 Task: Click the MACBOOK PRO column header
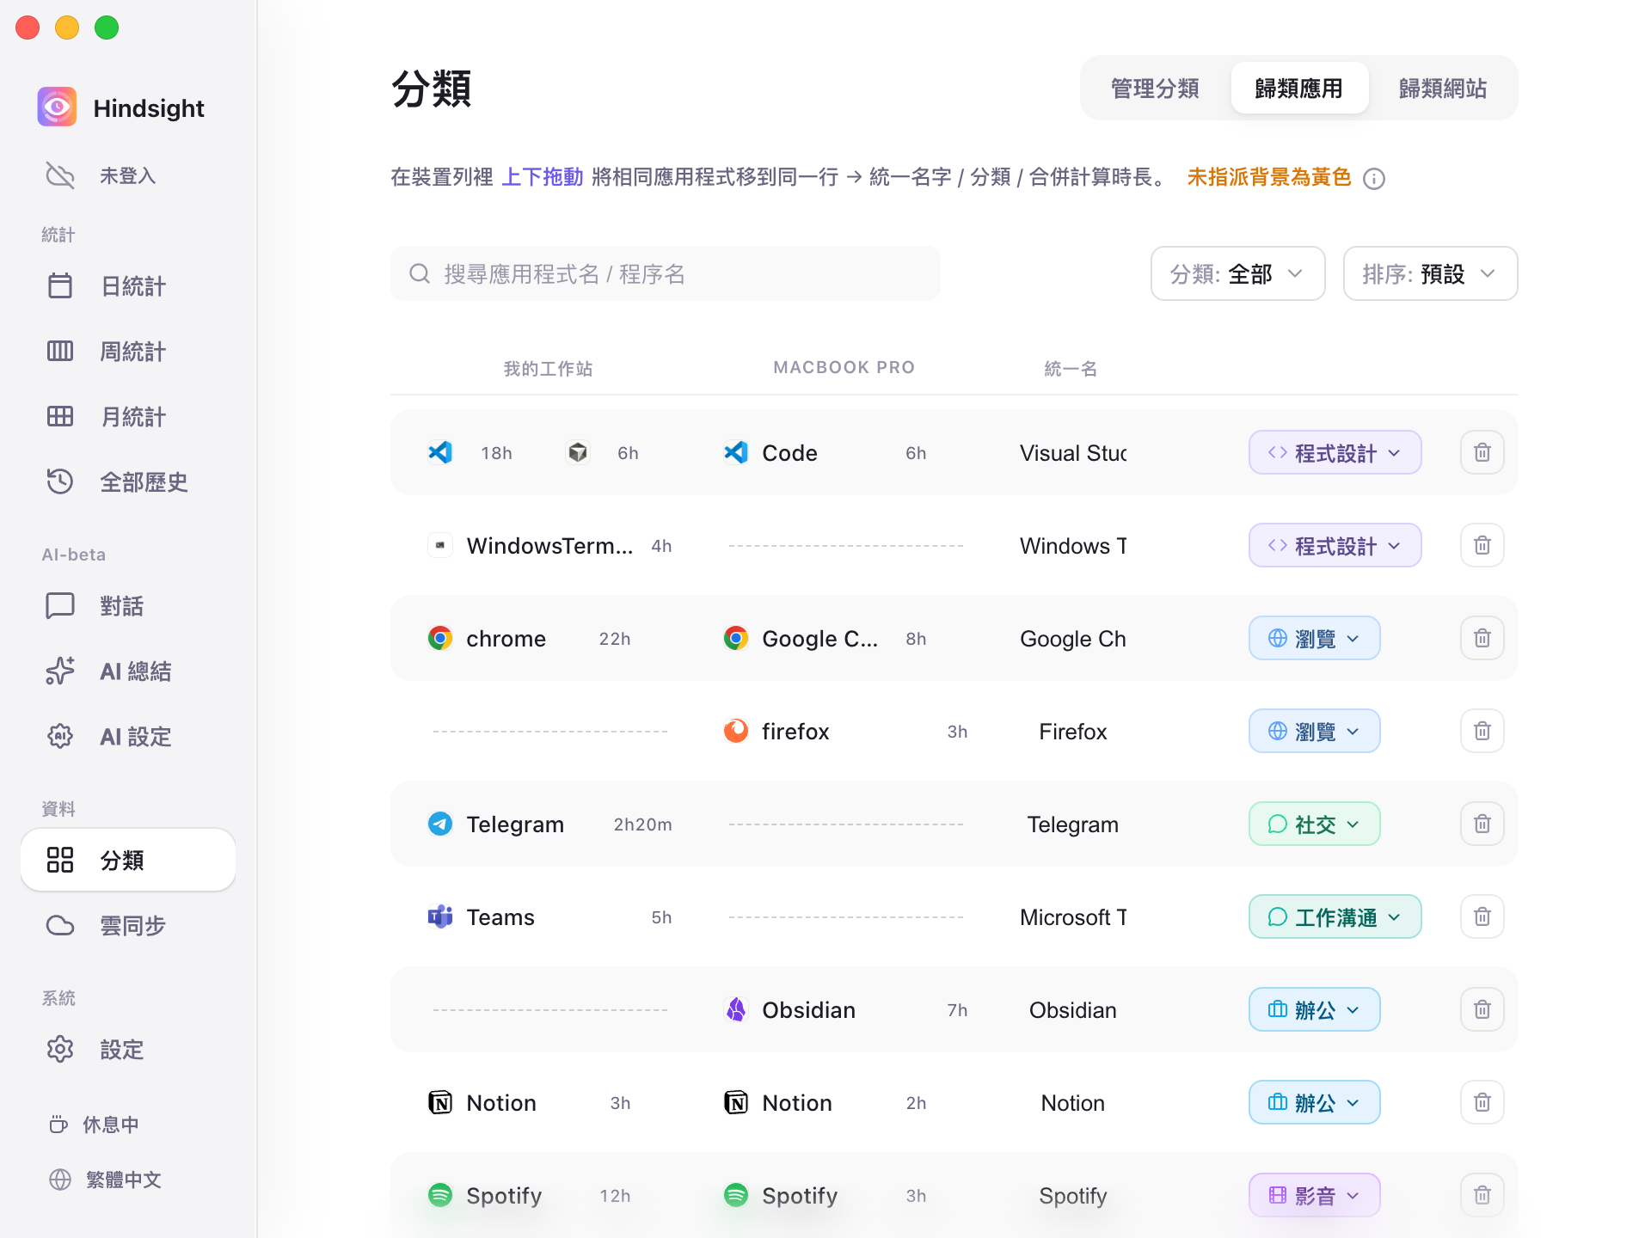[x=844, y=367]
